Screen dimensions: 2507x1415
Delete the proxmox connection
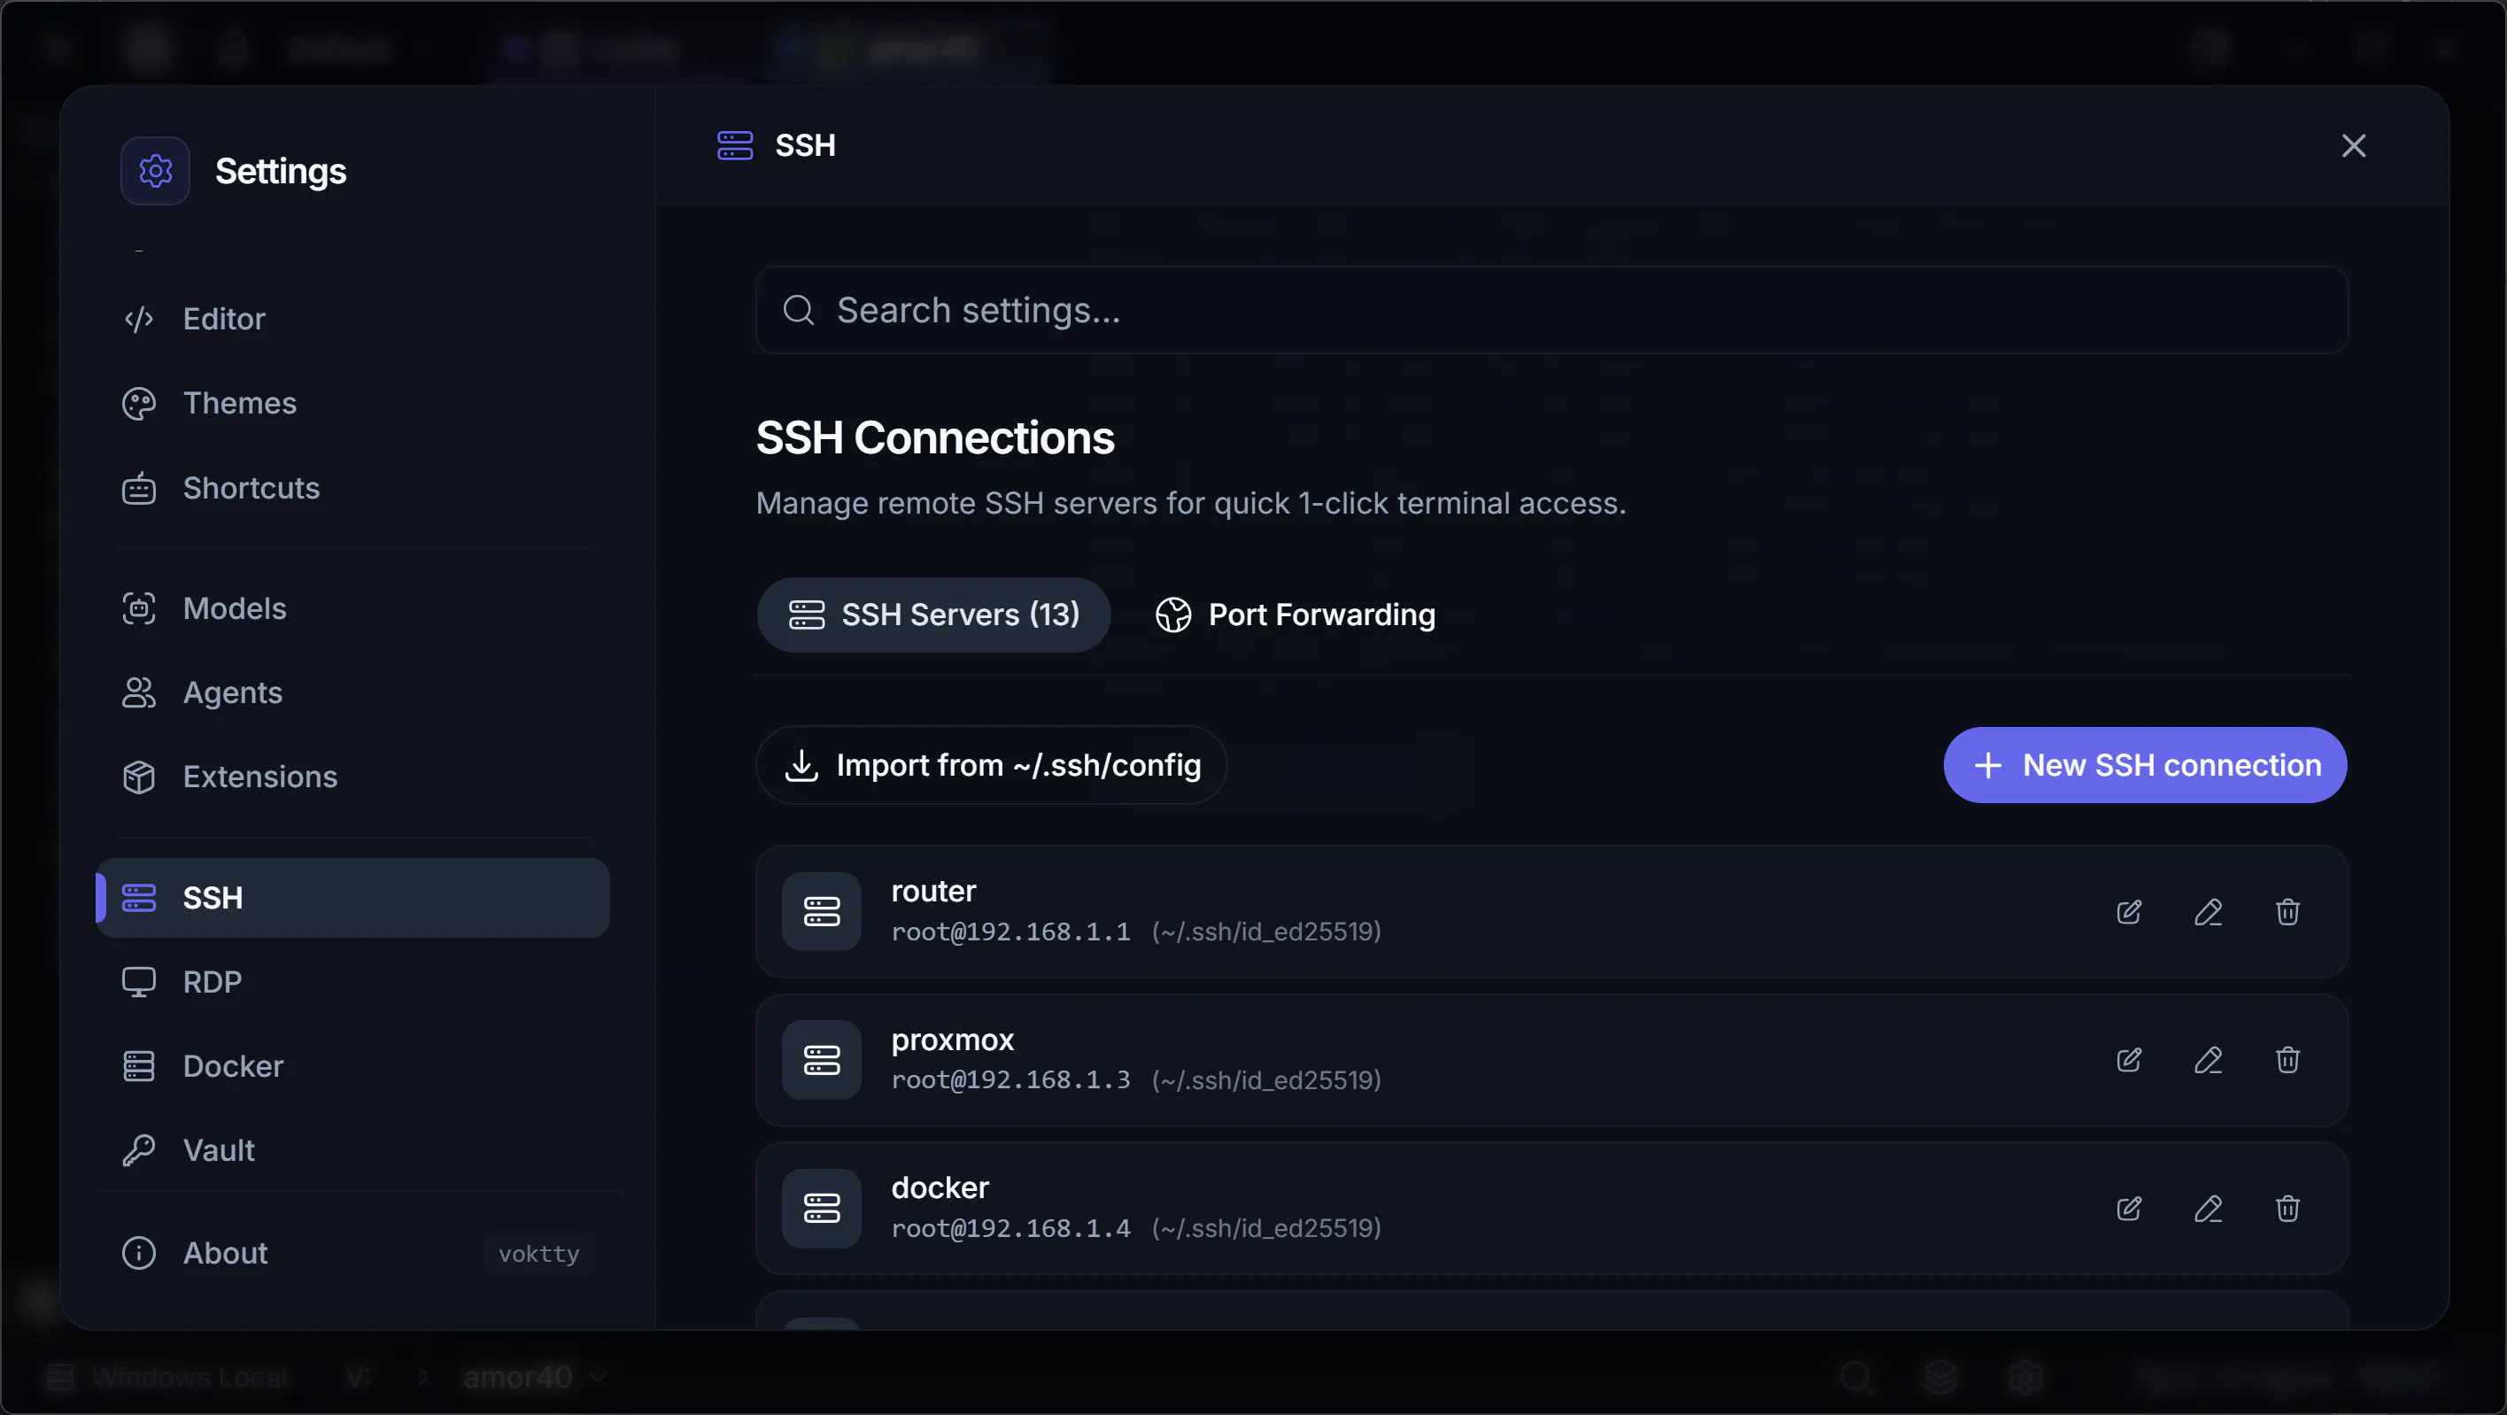[x=2288, y=1060]
